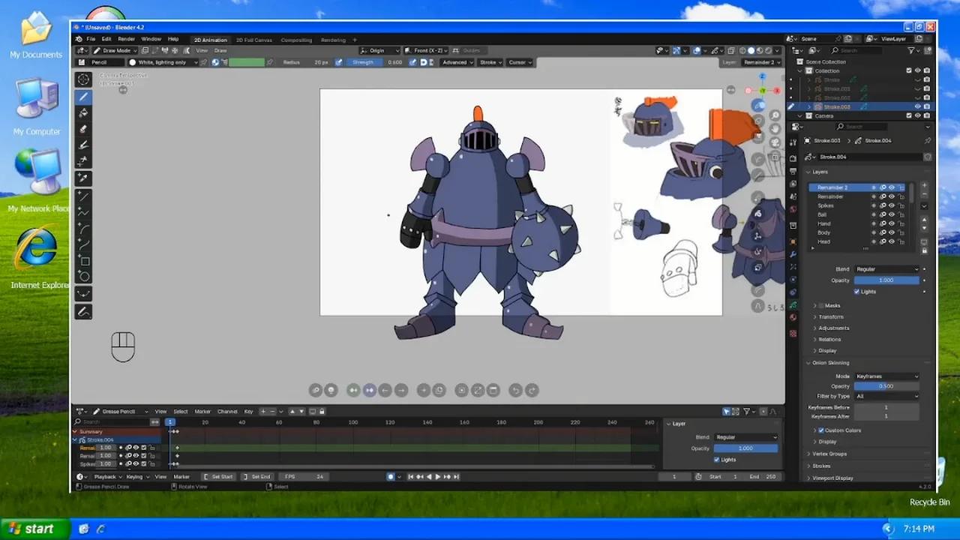The image size is (960, 540).
Task: Click the Set End button in the timeline
Action: [x=257, y=476]
